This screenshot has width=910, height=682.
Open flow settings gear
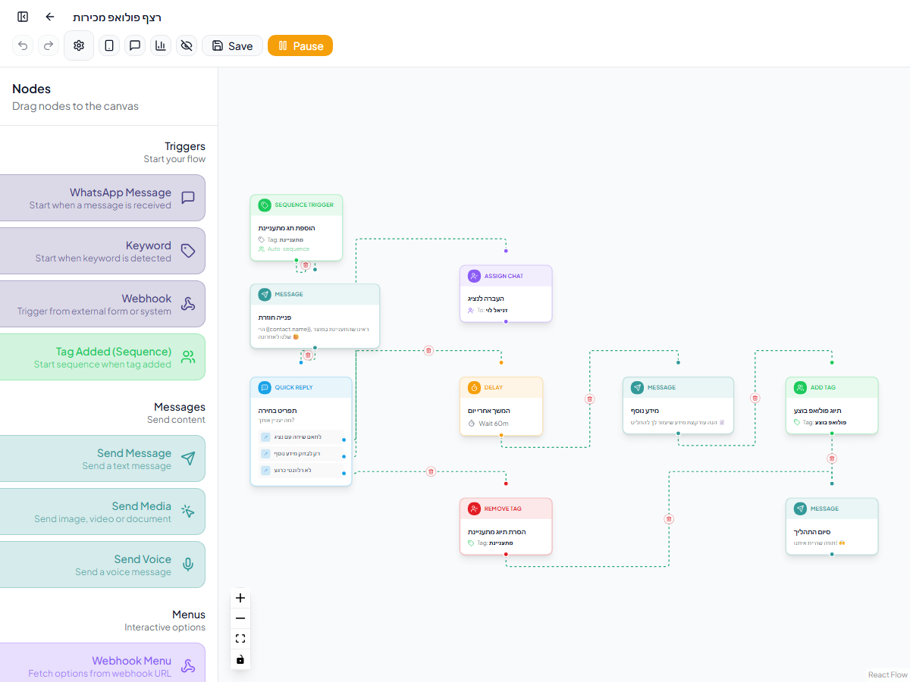79,45
